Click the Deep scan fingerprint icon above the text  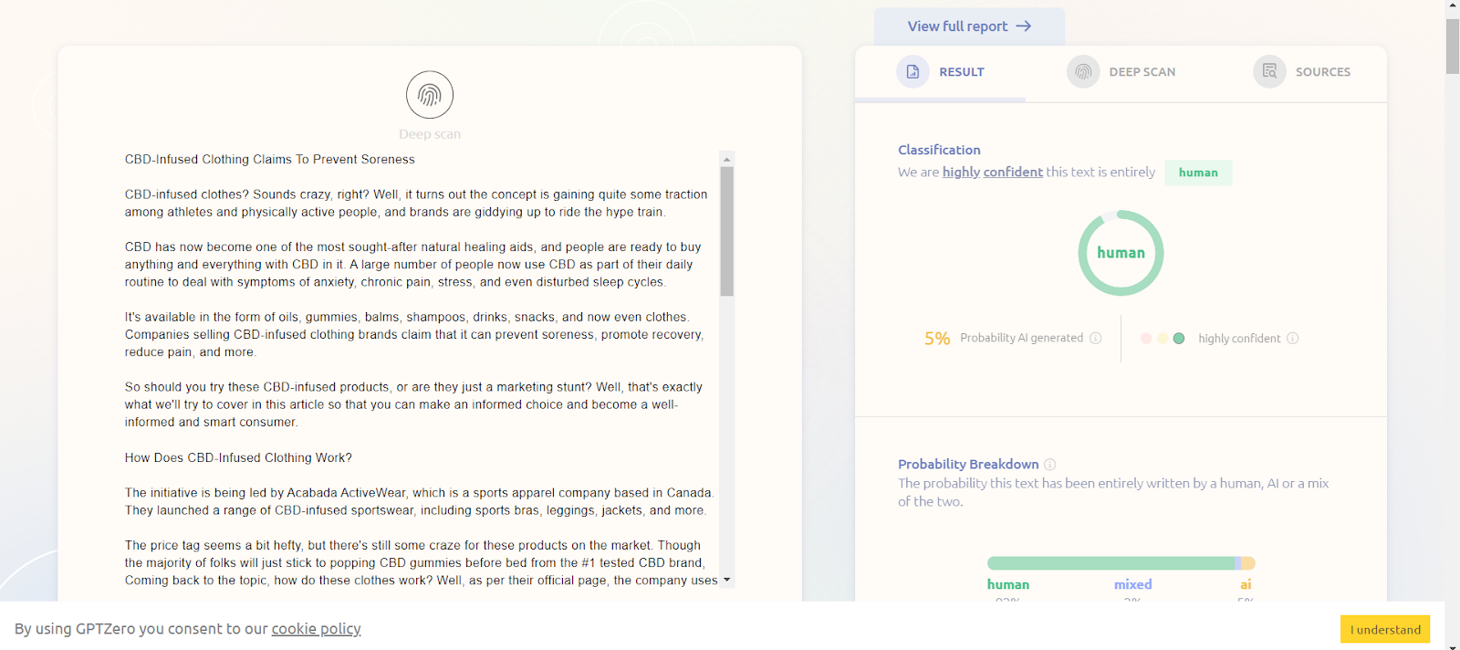pos(430,95)
